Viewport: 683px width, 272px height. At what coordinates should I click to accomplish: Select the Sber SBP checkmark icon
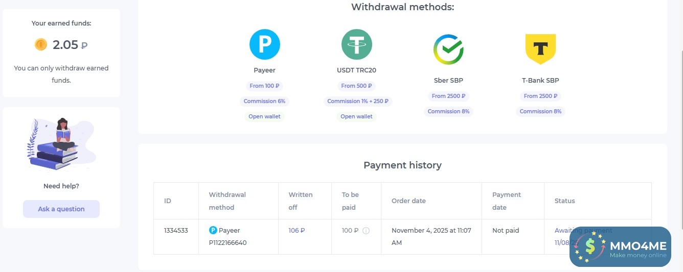(448, 50)
